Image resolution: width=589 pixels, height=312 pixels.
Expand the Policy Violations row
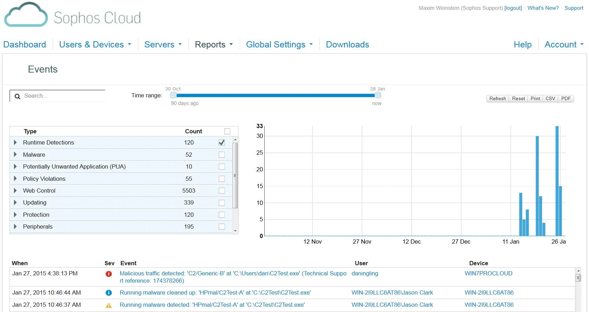tap(15, 179)
